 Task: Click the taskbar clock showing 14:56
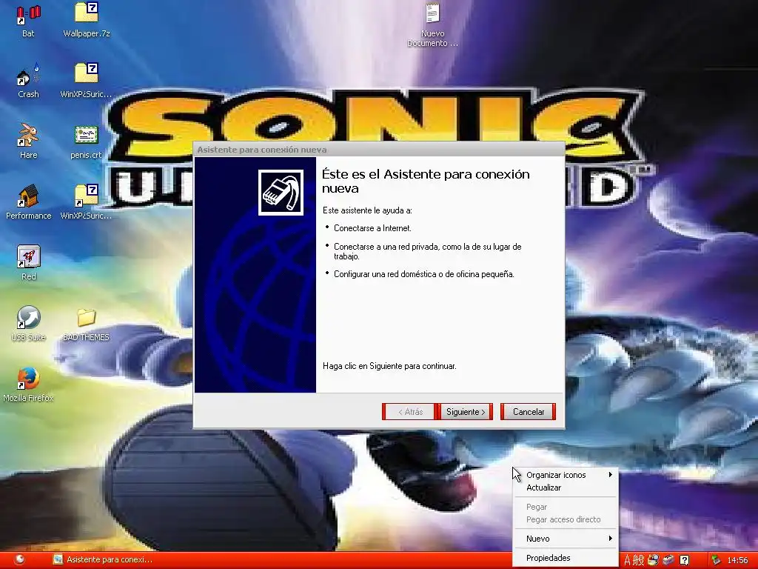[x=737, y=560]
